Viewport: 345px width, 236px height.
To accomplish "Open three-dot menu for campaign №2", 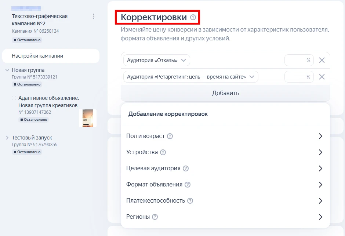I will point(94,16).
